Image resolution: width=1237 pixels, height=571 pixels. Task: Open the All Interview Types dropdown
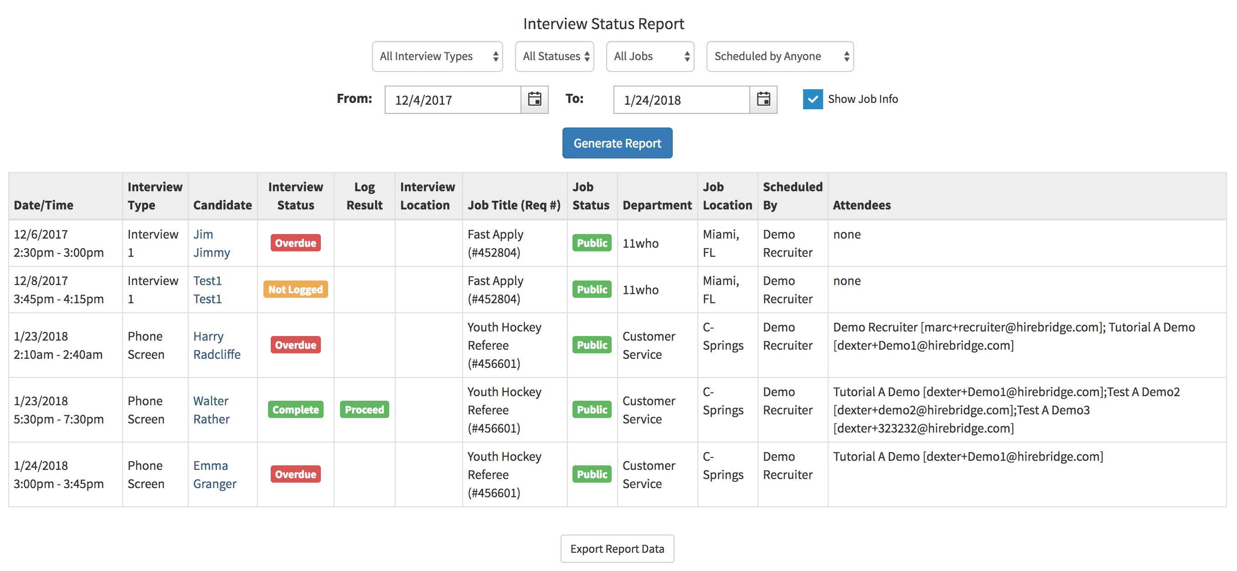(437, 56)
